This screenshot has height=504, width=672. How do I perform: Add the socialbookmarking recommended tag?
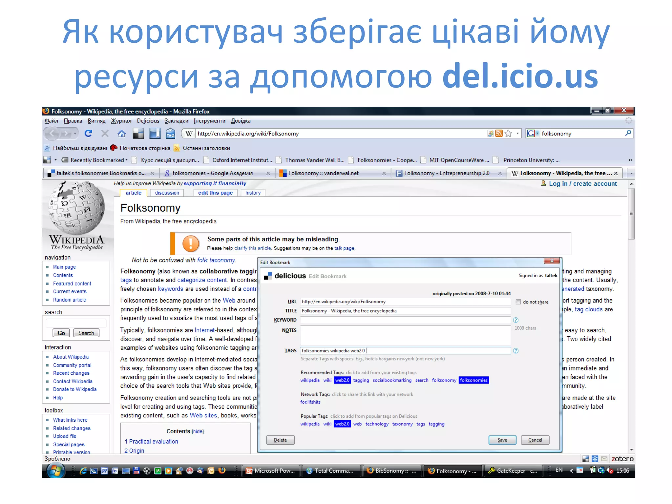(x=392, y=380)
